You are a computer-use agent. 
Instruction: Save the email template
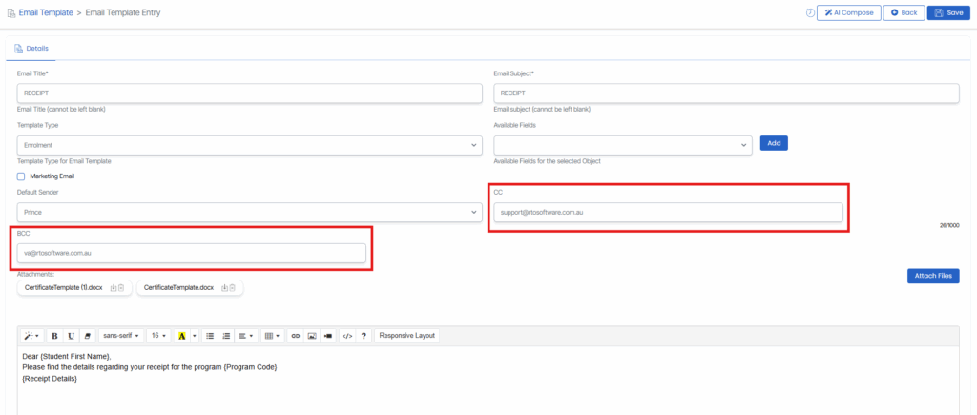[x=948, y=12]
